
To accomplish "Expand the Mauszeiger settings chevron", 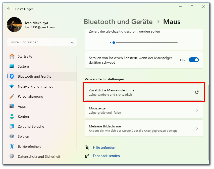I will (x=197, y=110).
